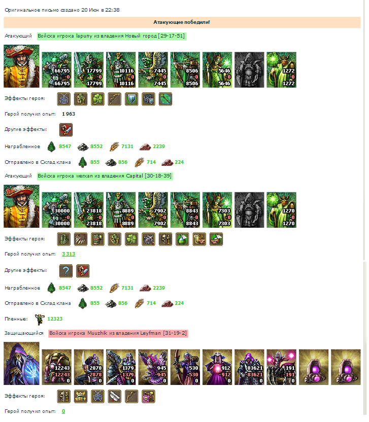The height and width of the screenshot is (422, 369).
Task: Click the purple wizard defender hero portrait
Action: [21, 363]
